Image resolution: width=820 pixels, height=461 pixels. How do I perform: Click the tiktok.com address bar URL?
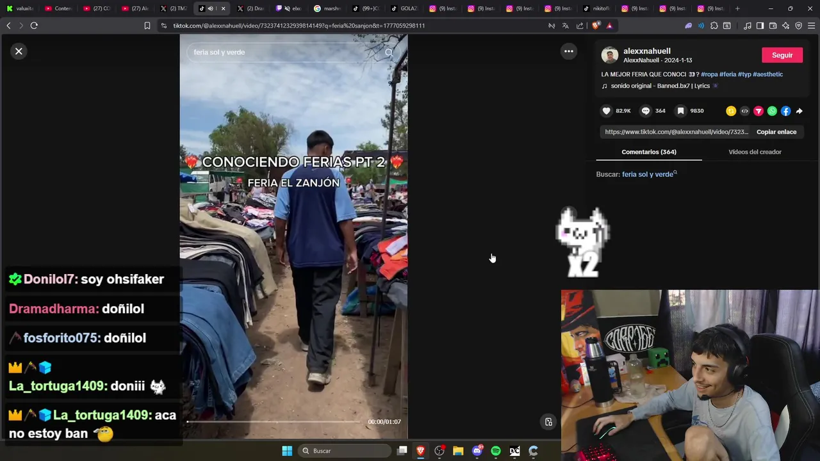coord(299,26)
